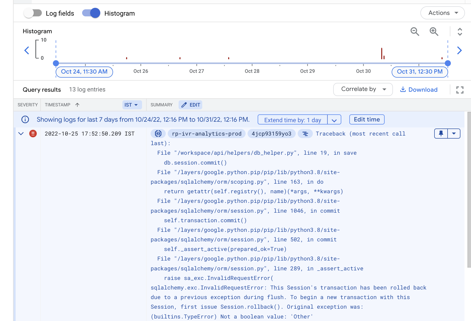Click the similar entries filter icon in the log row
The image size is (471, 321).
click(x=305, y=134)
